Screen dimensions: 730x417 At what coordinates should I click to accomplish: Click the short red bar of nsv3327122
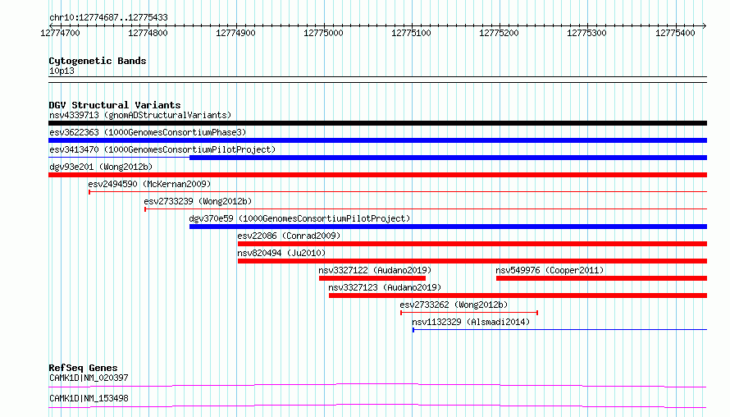[372, 278]
